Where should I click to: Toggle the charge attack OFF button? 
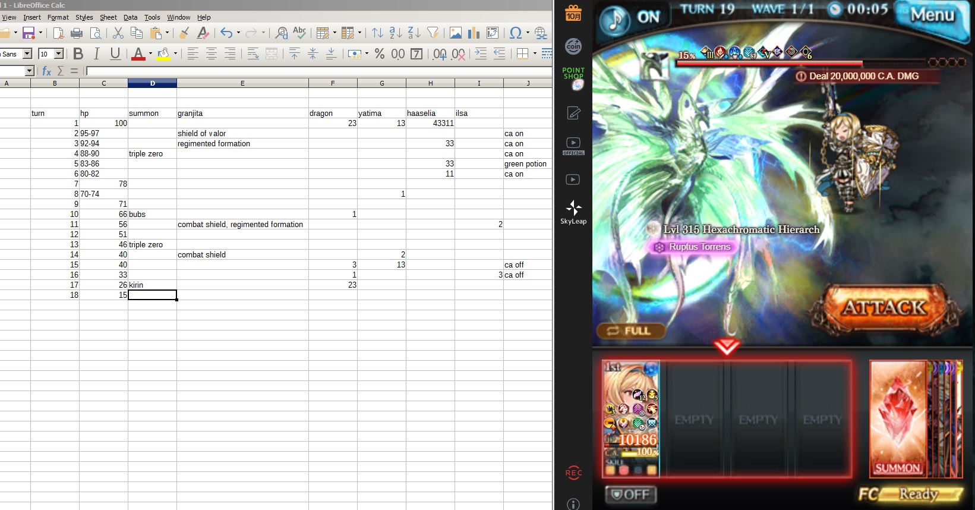tap(631, 495)
